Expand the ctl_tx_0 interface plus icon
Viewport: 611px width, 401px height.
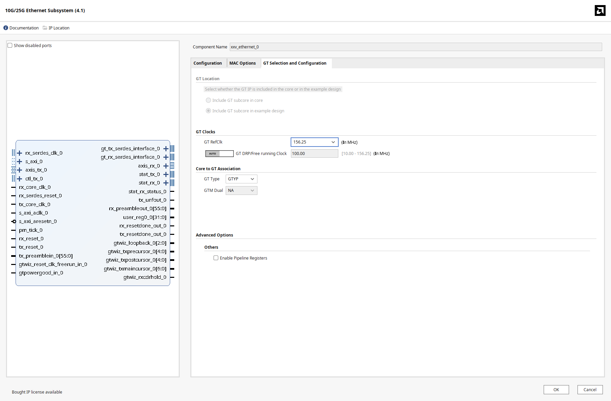pos(20,179)
